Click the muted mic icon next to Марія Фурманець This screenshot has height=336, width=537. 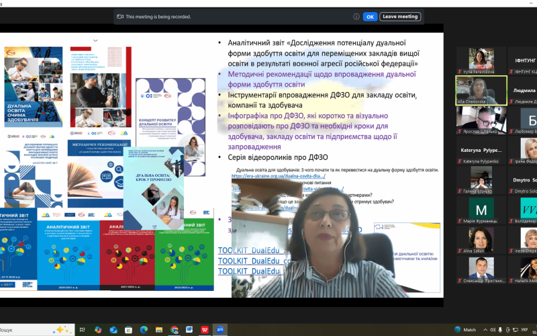click(460, 221)
